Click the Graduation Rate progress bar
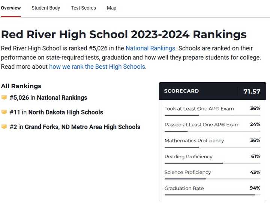This screenshot has height=208, width=270. pyautogui.click(x=213, y=195)
